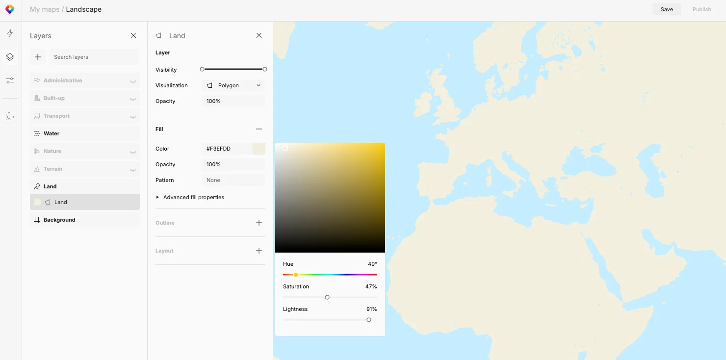Click the Visibility range left handle
The width and height of the screenshot is (726, 360).
point(202,69)
